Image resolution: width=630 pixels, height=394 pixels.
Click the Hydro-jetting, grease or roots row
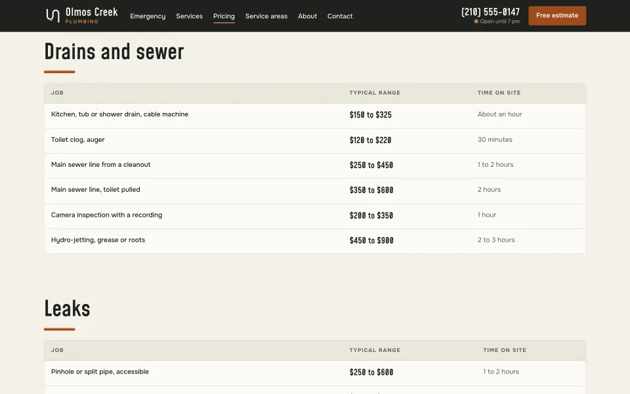pyautogui.click(x=314, y=241)
